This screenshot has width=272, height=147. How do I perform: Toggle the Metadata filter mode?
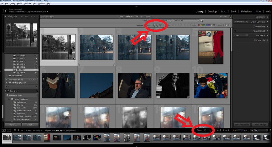tap(139, 17)
